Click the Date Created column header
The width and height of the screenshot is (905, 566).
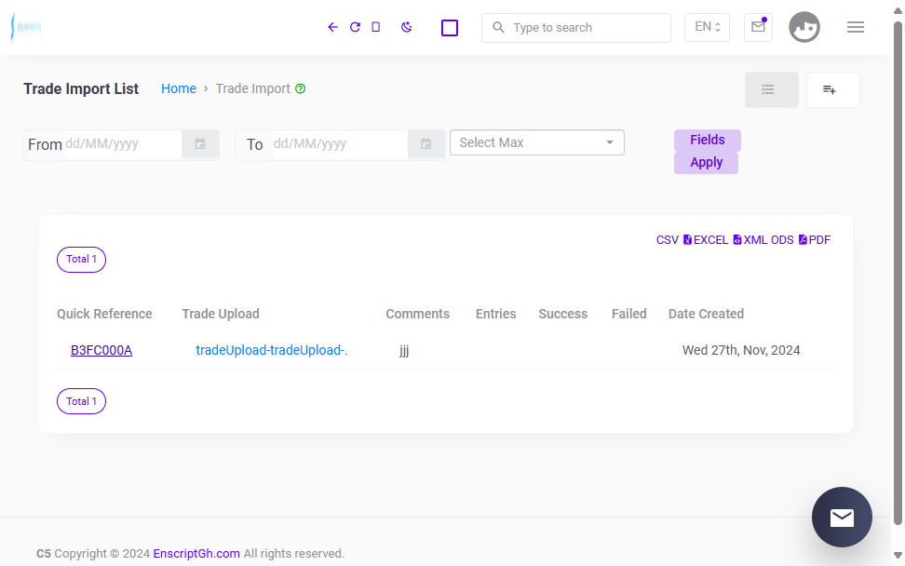(706, 314)
